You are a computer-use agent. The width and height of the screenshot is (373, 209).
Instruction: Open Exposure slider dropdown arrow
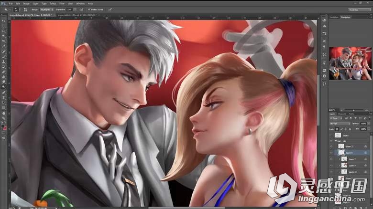tap(75, 10)
